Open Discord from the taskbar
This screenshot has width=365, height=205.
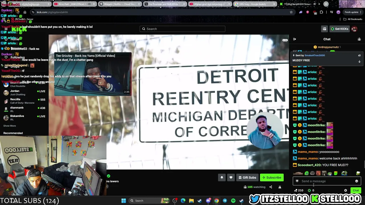tap(208, 201)
